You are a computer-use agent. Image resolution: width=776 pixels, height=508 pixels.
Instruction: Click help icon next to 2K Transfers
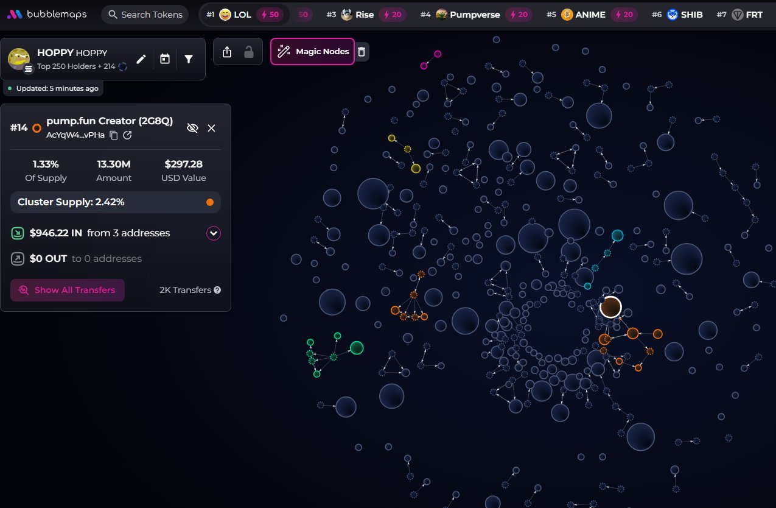(217, 291)
